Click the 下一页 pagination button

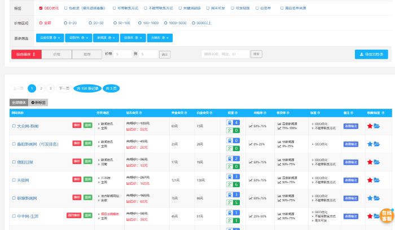[64, 89]
